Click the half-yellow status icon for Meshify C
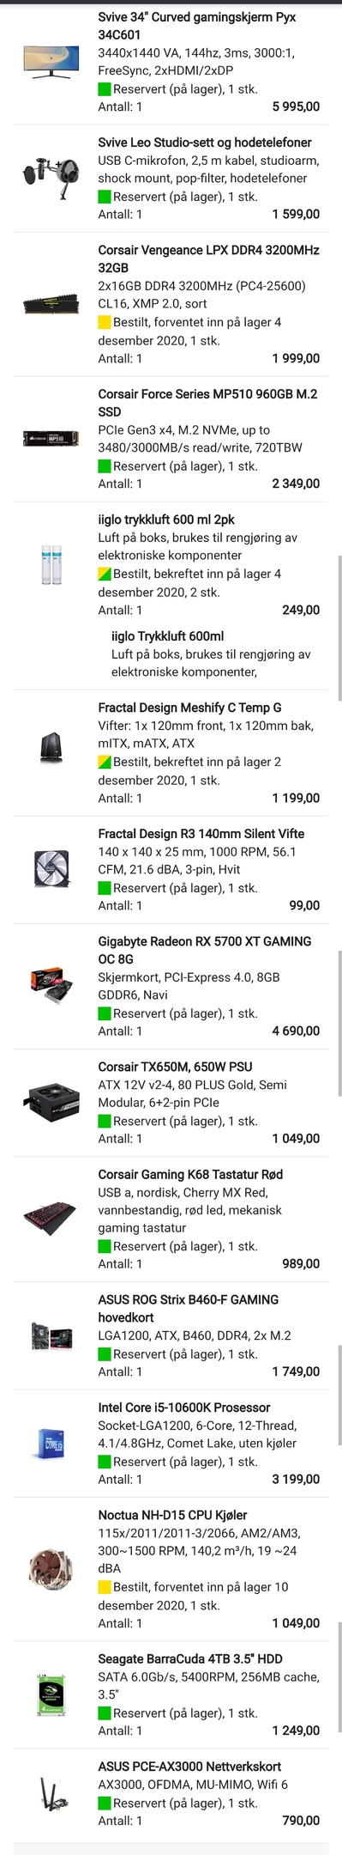Screen dimensions: 342x1855 [105, 762]
